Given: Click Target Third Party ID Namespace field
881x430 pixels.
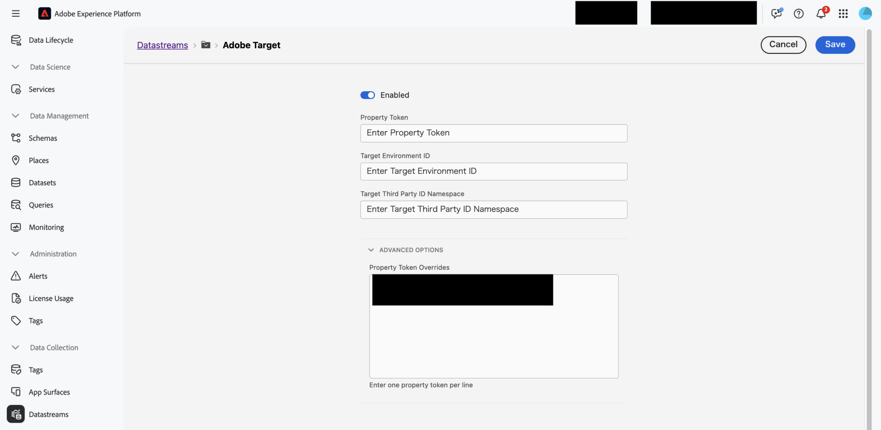Looking at the screenshot, I should click(x=494, y=210).
